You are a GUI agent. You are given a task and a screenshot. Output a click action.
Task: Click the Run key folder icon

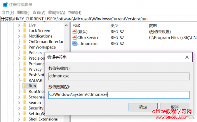click(25, 86)
